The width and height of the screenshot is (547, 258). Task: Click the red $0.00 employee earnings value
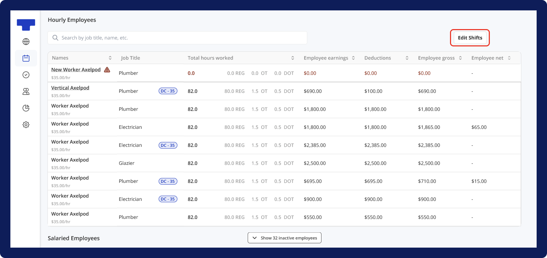[310, 73]
